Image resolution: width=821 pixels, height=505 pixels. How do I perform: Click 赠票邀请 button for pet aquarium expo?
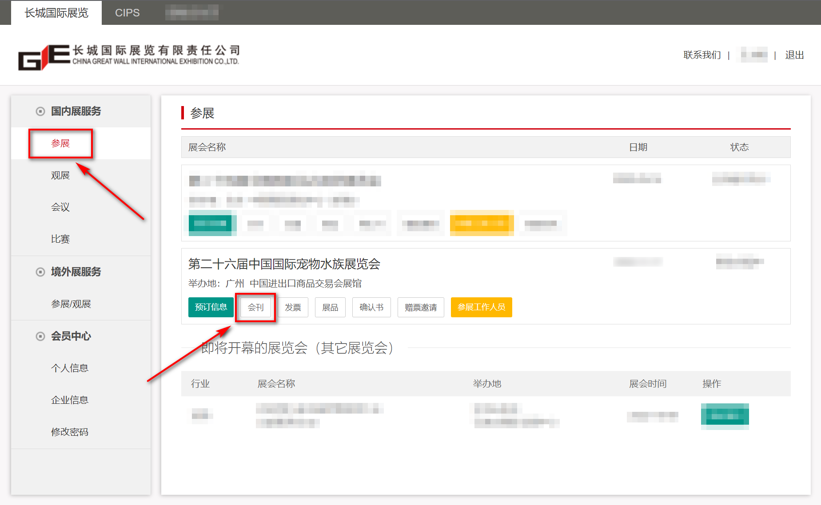point(421,307)
